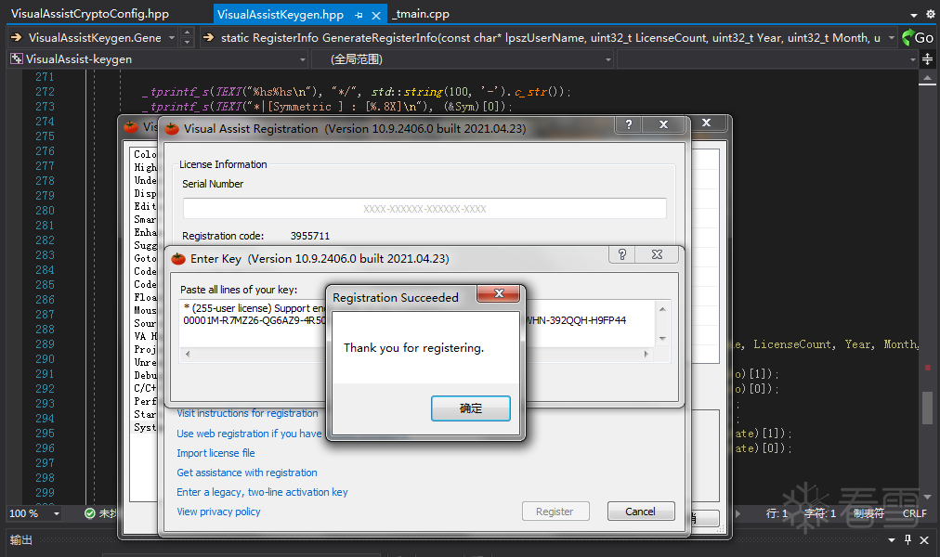Open the tab well settings gear
Image resolution: width=940 pixels, height=557 pixels.
click(x=930, y=13)
